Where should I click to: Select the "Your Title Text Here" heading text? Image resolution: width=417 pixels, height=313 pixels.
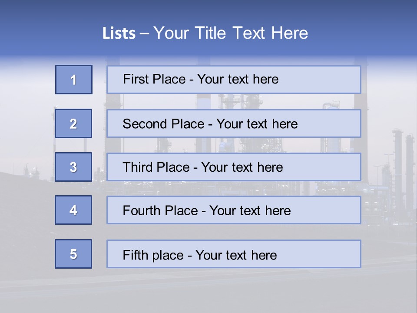231,33
